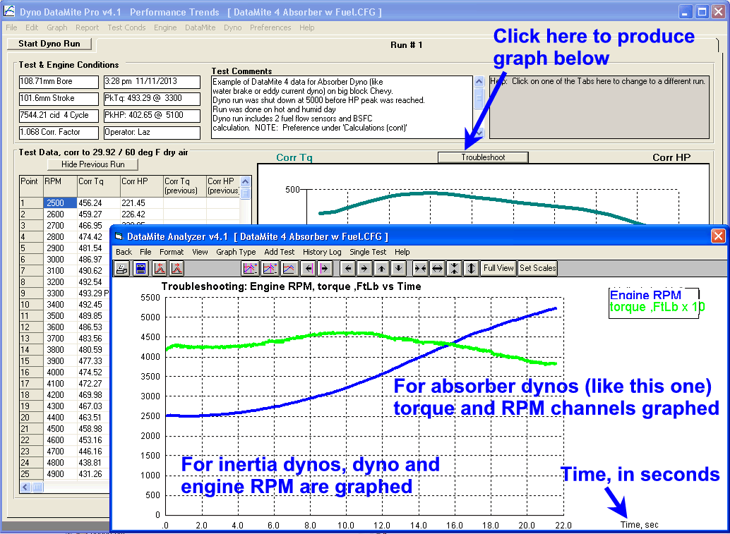
Task: Select the Run # 1 tab
Action: click(x=407, y=45)
